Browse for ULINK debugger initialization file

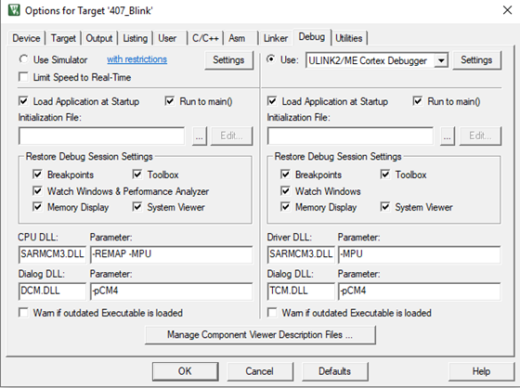447,136
